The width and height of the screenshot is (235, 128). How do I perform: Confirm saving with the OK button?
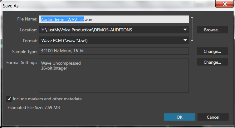click(179, 117)
